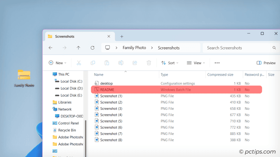This screenshot has width=280, height=157.
Task: Click the Share icon in toolbar
Action: pyautogui.click(x=135, y=63)
